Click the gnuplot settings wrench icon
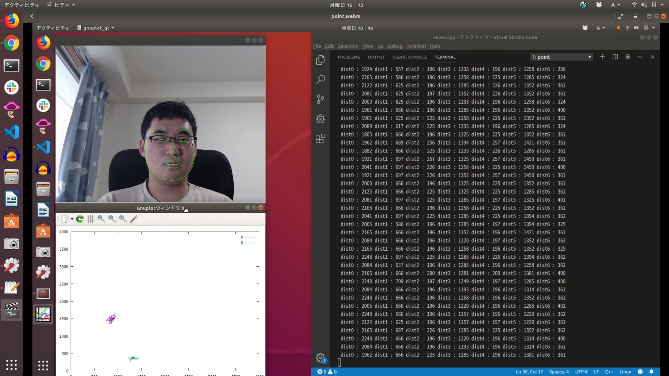The width and height of the screenshot is (669, 376). click(x=134, y=219)
